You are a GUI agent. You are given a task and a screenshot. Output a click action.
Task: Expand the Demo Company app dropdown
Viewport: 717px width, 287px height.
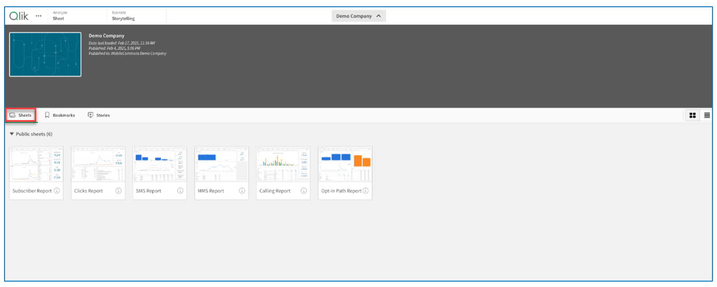pos(358,16)
